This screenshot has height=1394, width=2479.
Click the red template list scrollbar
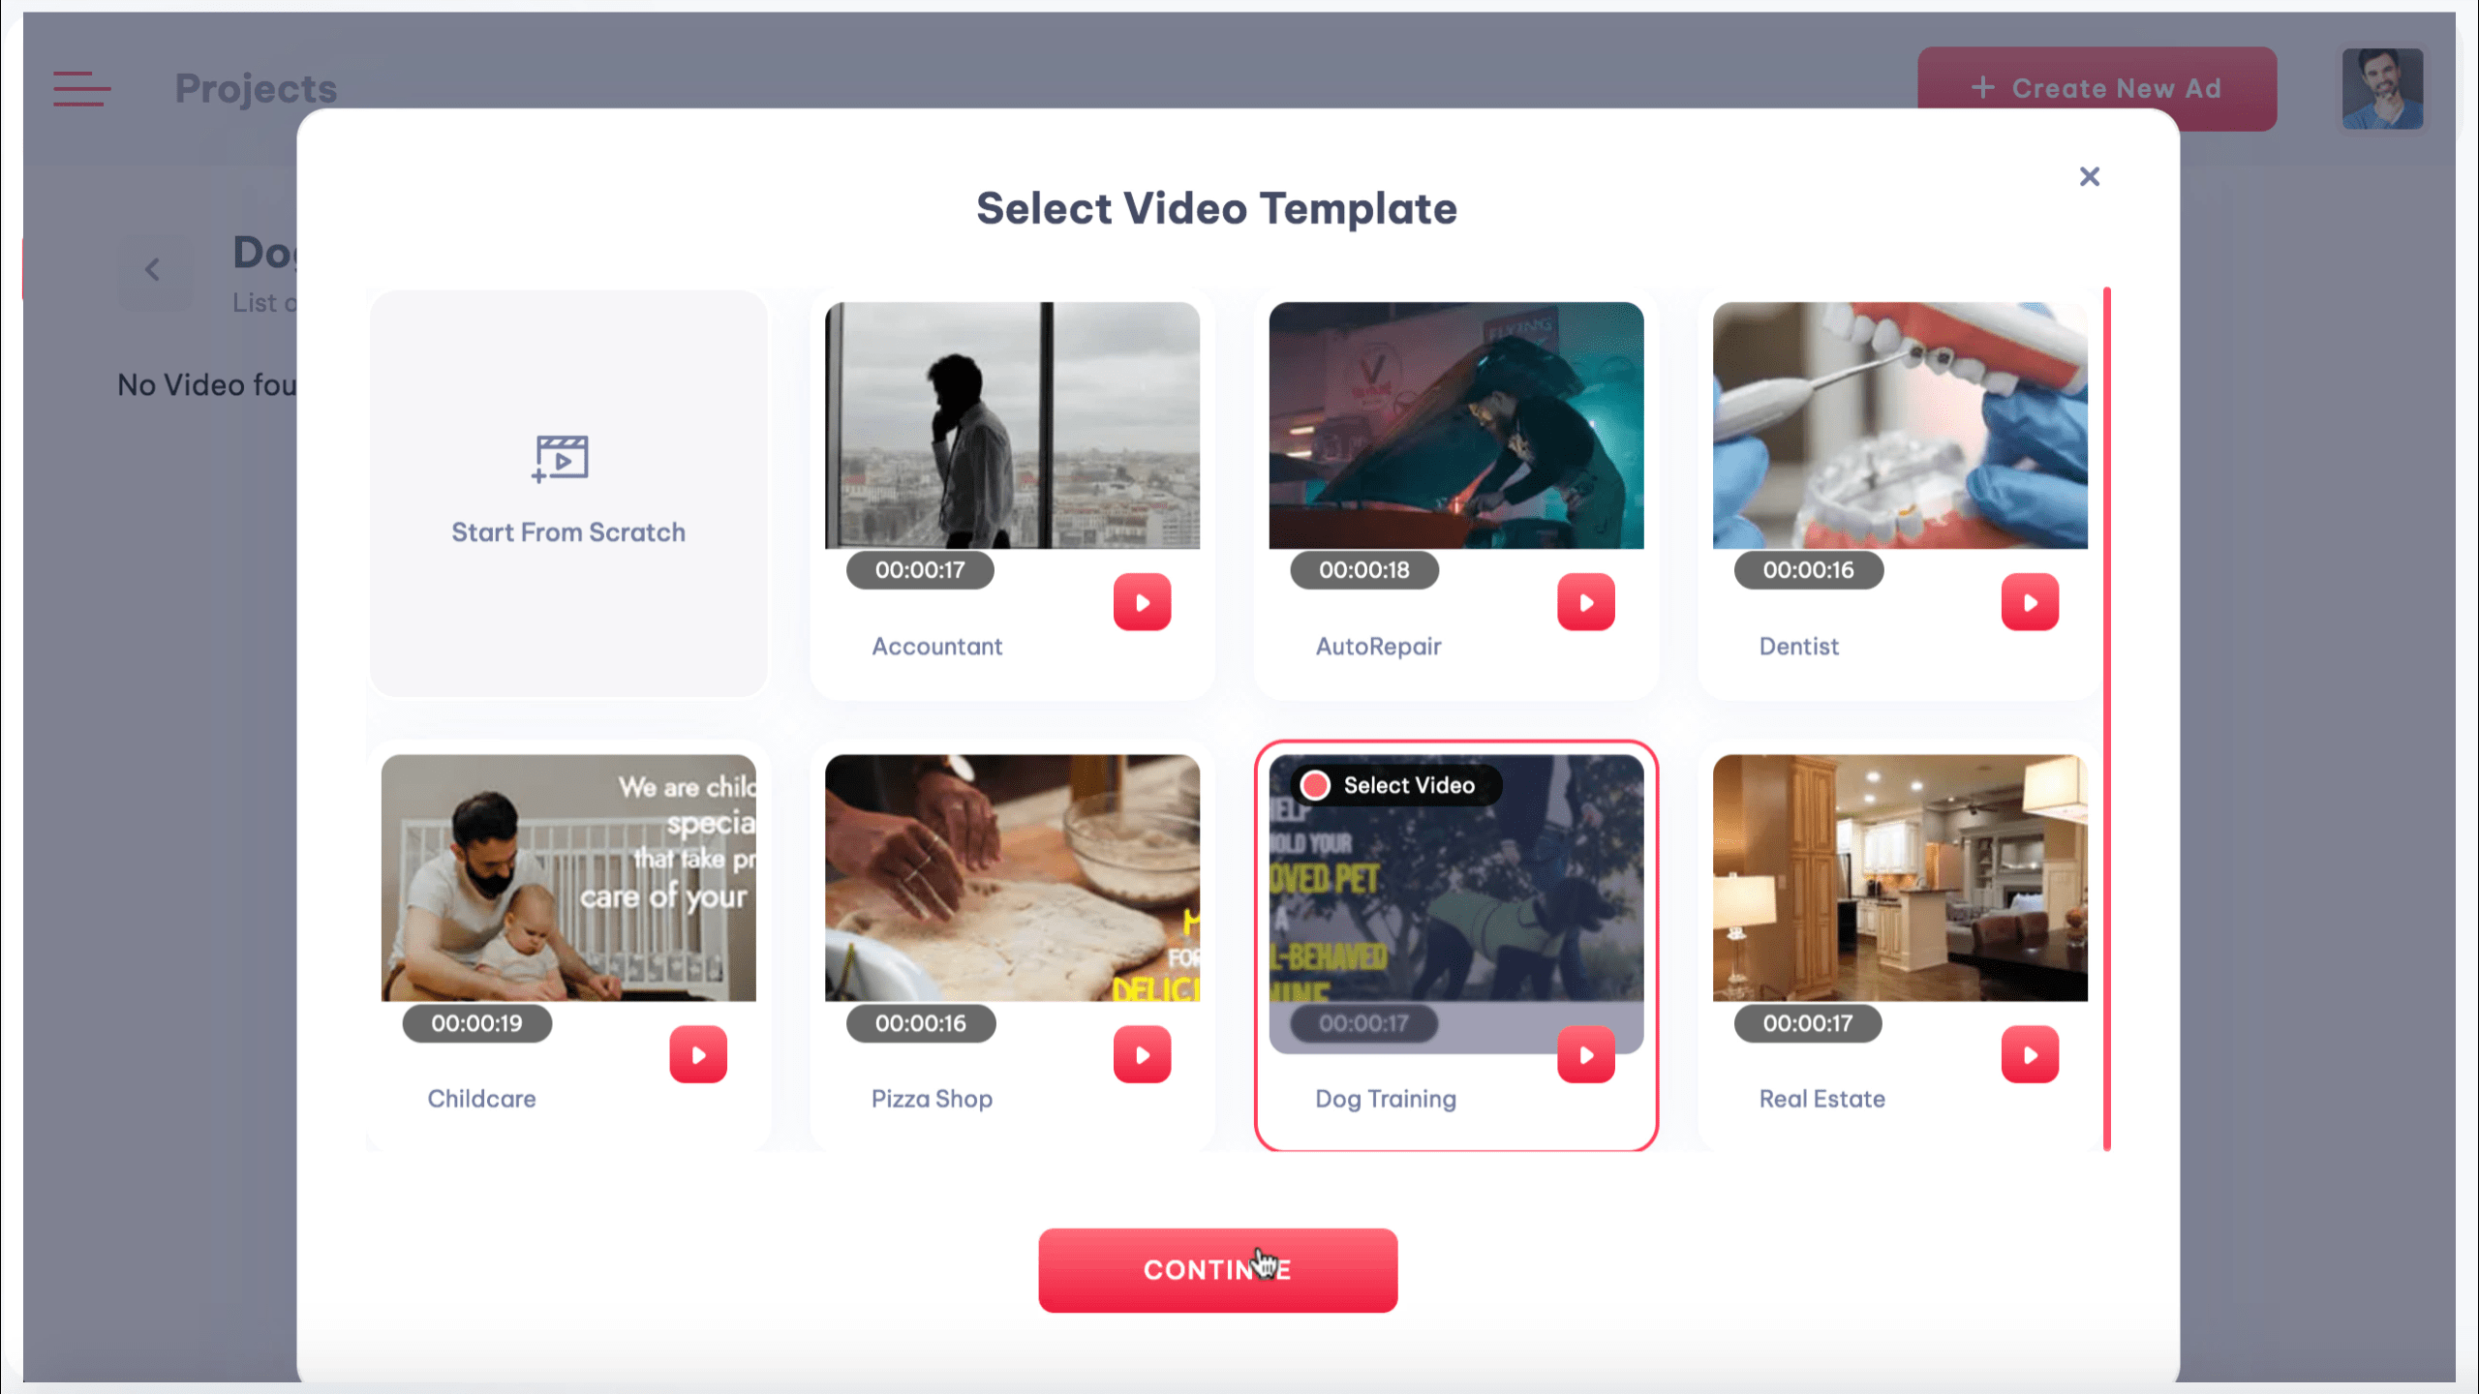pyautogui.click(x=2106, y=718)
